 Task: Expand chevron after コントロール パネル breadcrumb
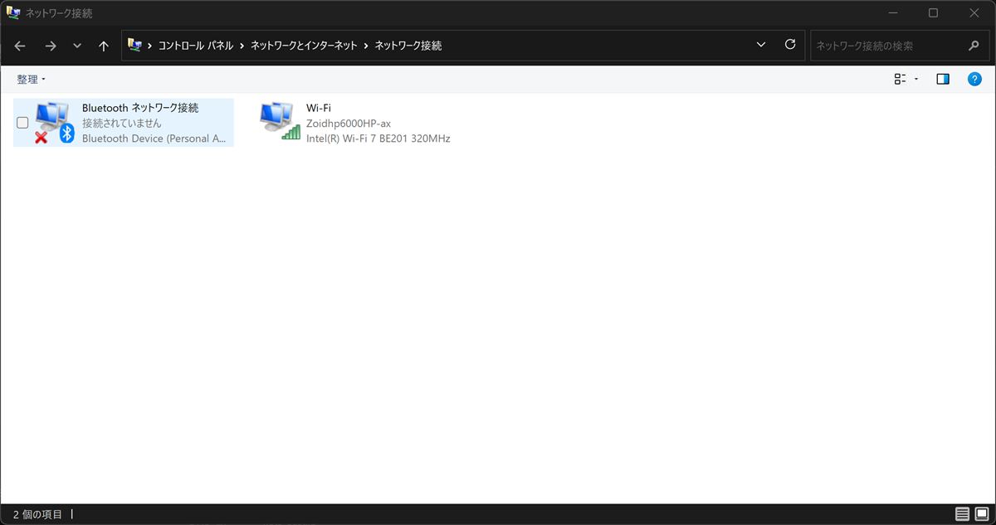(x=242, y=46)
